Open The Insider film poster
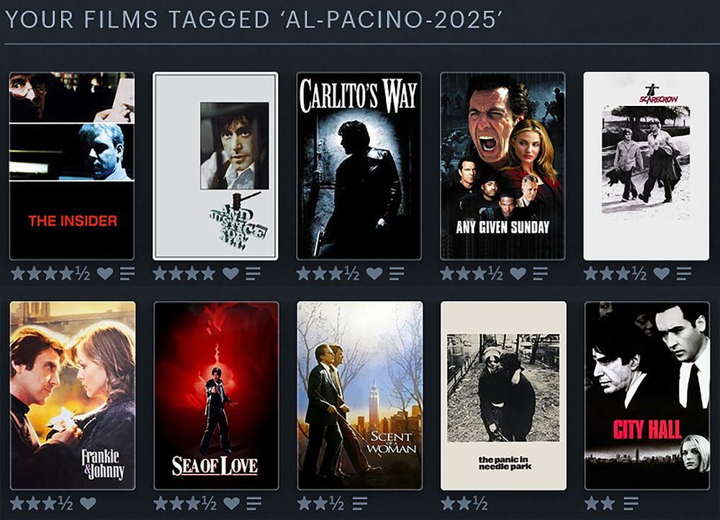 pyautogui.click(x=71, y=166)
